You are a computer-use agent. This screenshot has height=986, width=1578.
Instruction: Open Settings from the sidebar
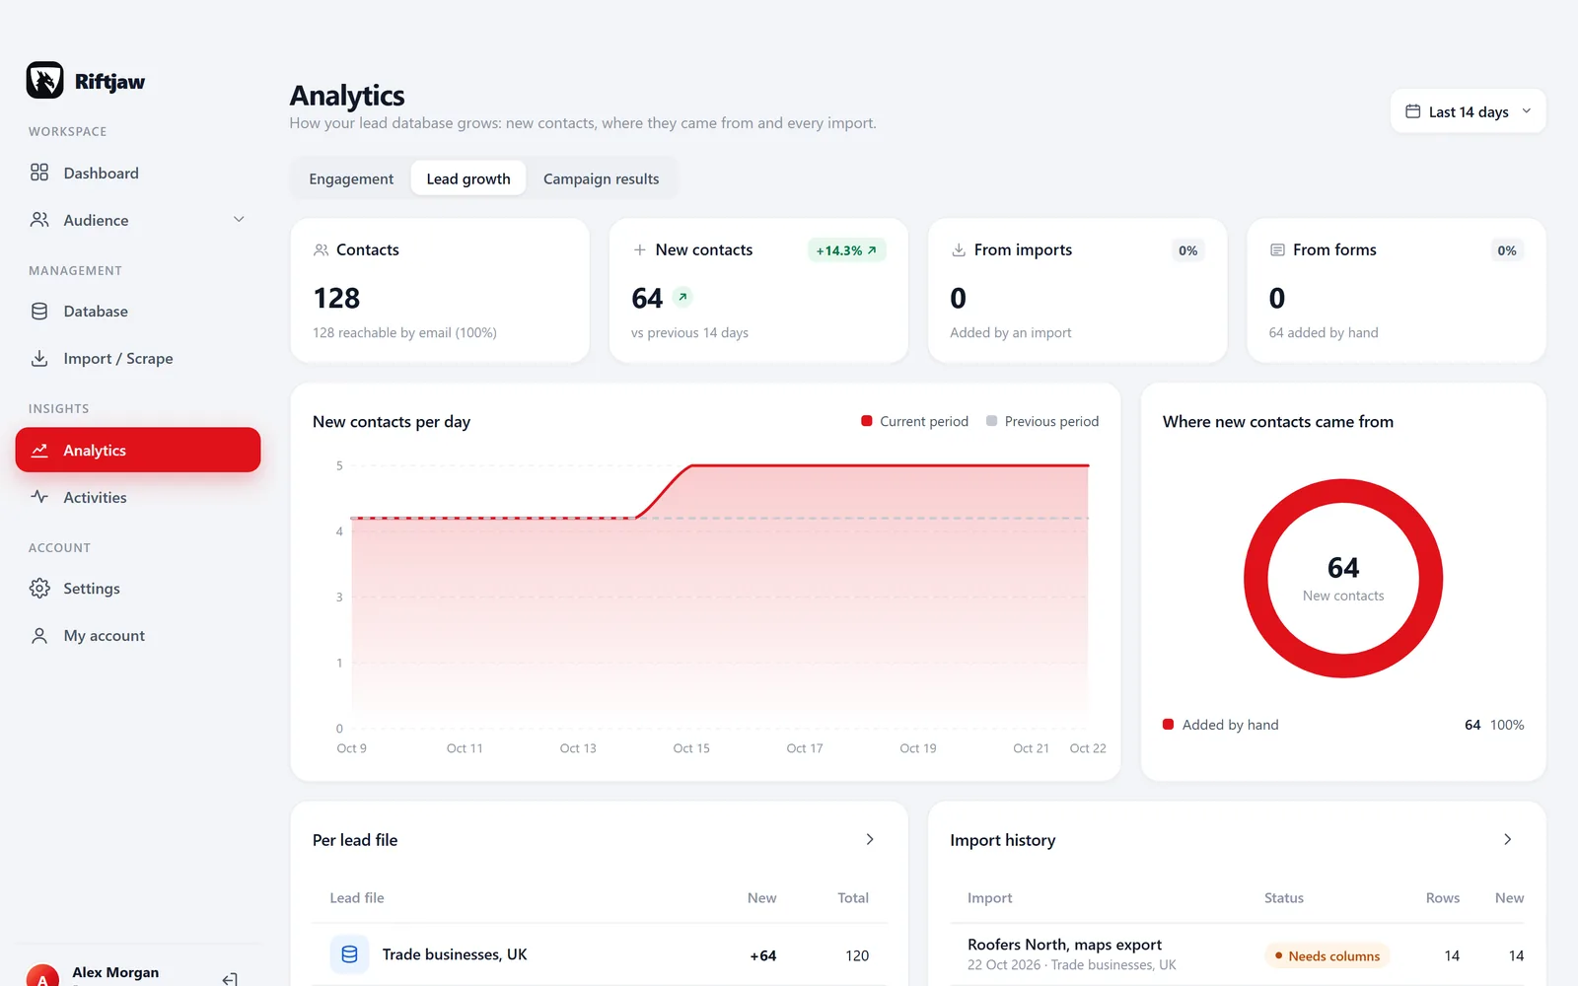pyautogui.click(x=138, y=588)
